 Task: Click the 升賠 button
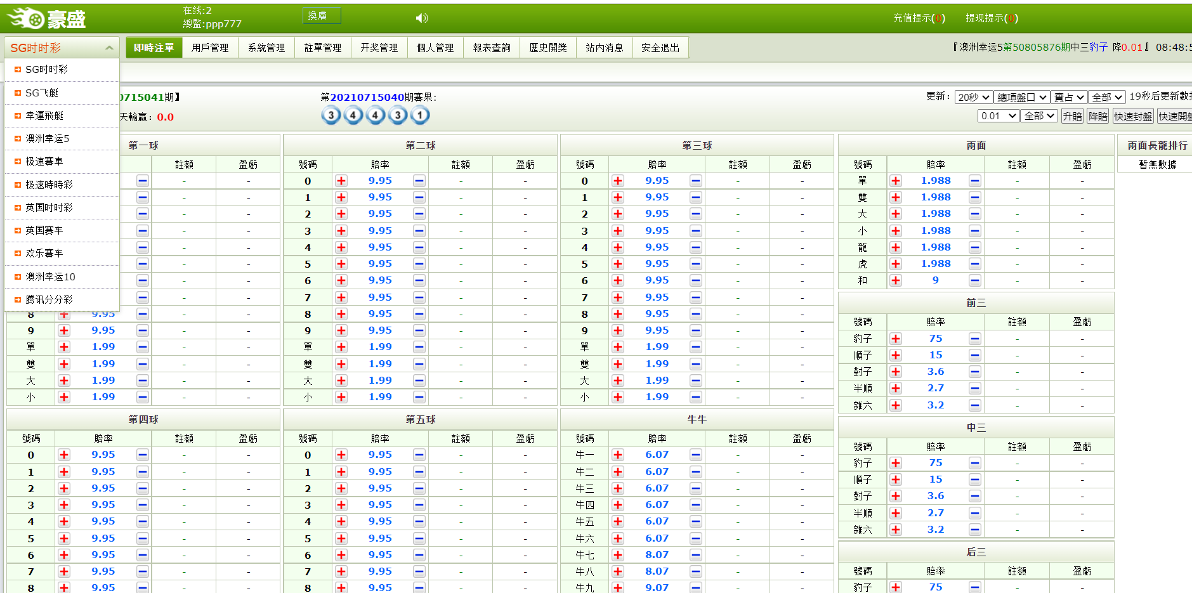1073,116
